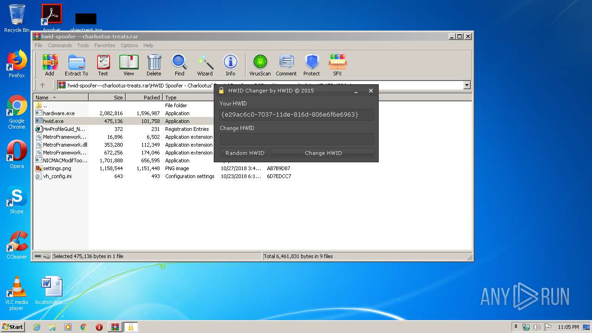Close the HWID Changer window
Image resolution: width=592 pixels, height=333 pixels.
click(370, 91)
